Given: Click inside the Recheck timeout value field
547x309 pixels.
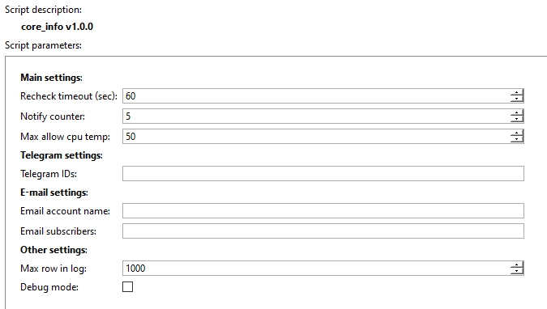Looking at the screenshot, I should point(316,95).
